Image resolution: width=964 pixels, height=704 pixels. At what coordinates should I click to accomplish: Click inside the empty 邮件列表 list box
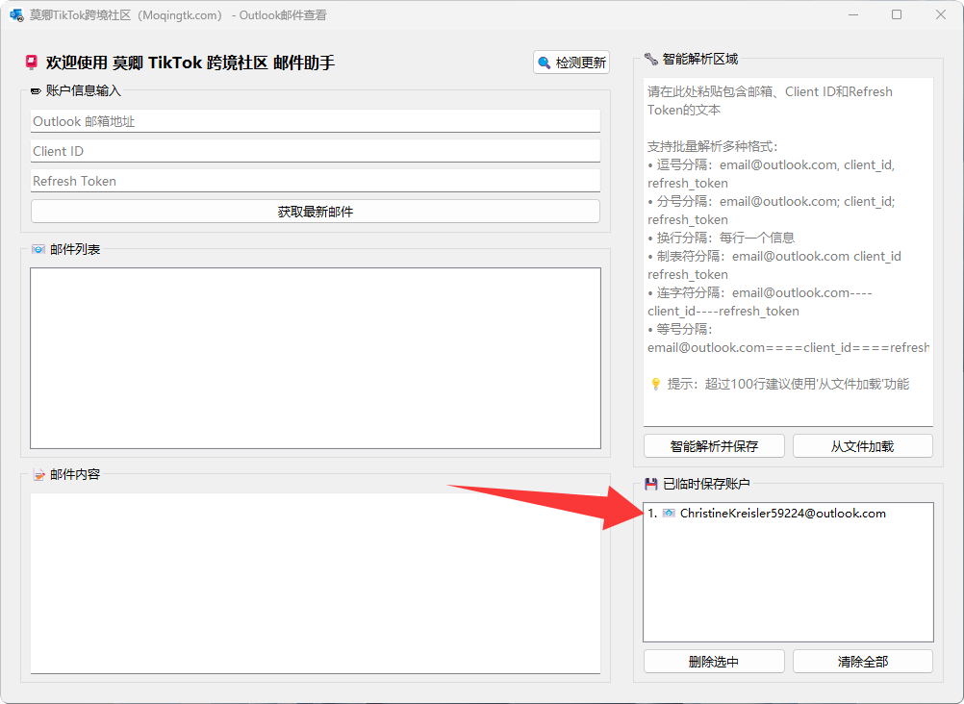click(315, 358)
